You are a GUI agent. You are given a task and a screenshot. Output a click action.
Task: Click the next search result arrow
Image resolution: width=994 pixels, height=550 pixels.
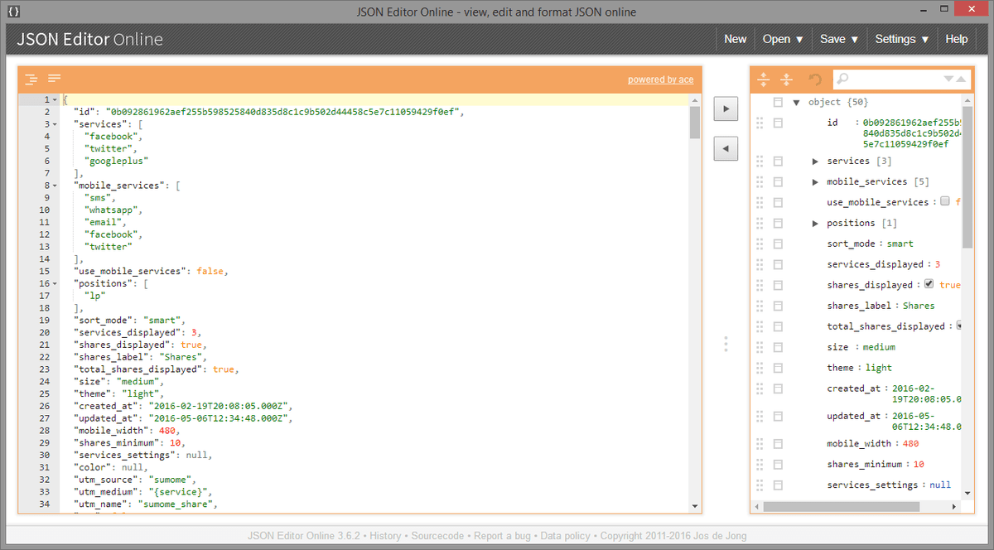point(948,80)
